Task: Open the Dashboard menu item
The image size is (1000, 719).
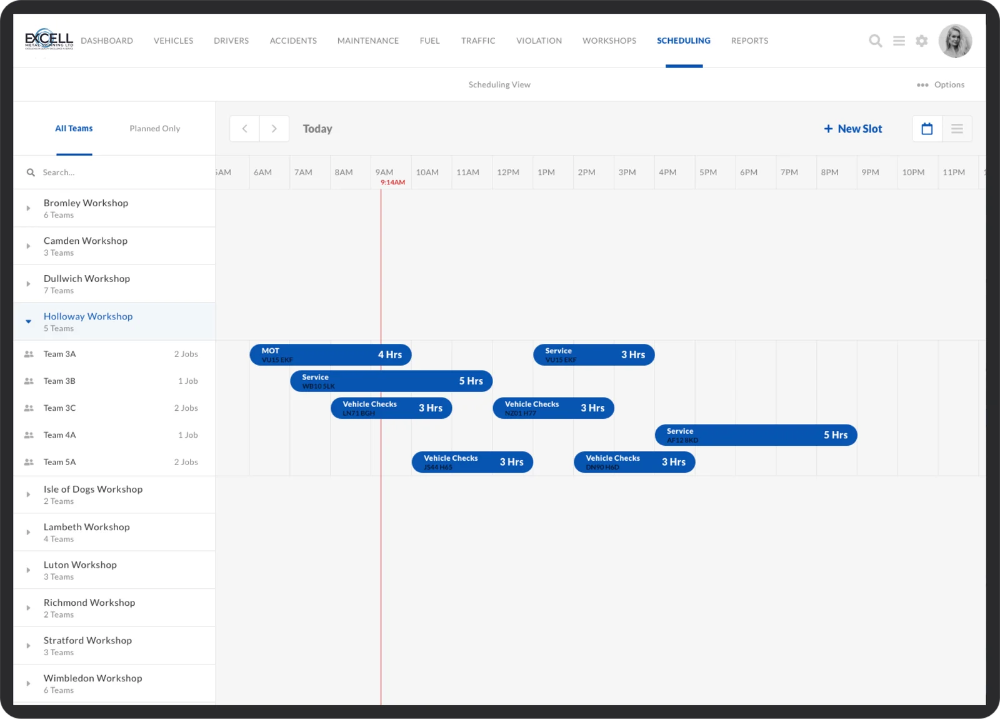Action: click(107, 41)
